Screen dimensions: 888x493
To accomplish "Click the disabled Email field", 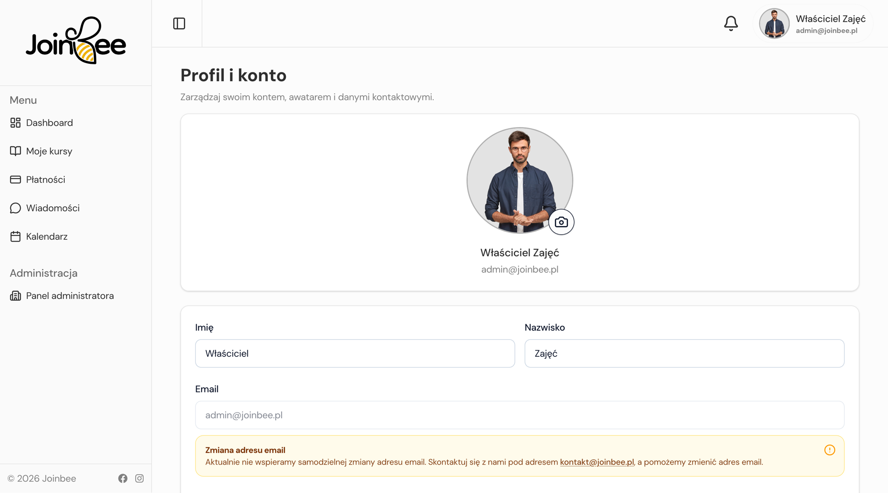I will 519,415.
